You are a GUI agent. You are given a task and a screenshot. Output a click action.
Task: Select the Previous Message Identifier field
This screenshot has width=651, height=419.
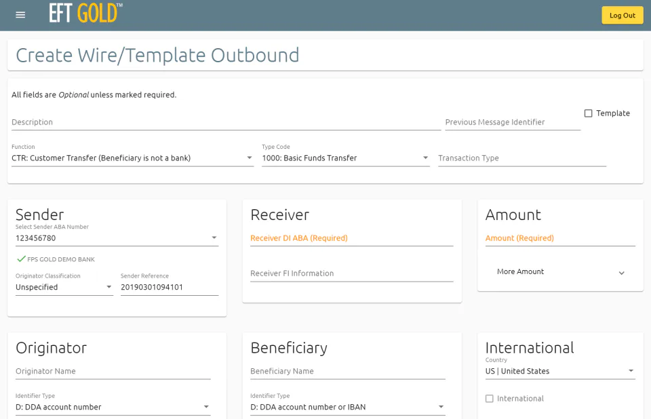[513, 123]
